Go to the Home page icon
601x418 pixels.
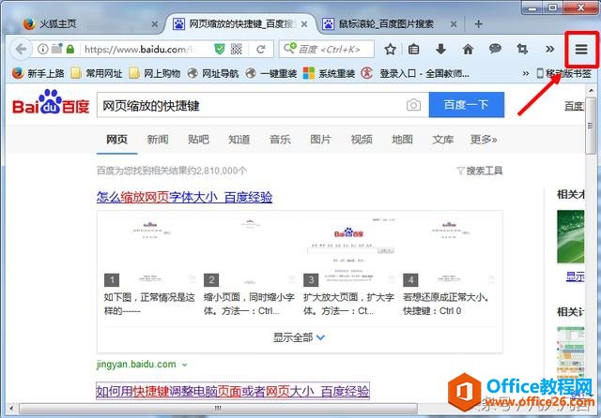click(x=468, y=49)
